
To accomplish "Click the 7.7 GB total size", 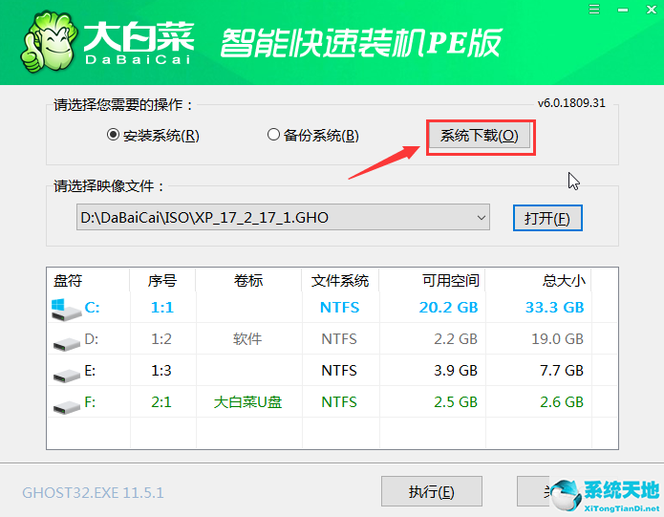I will click(562, 371).
